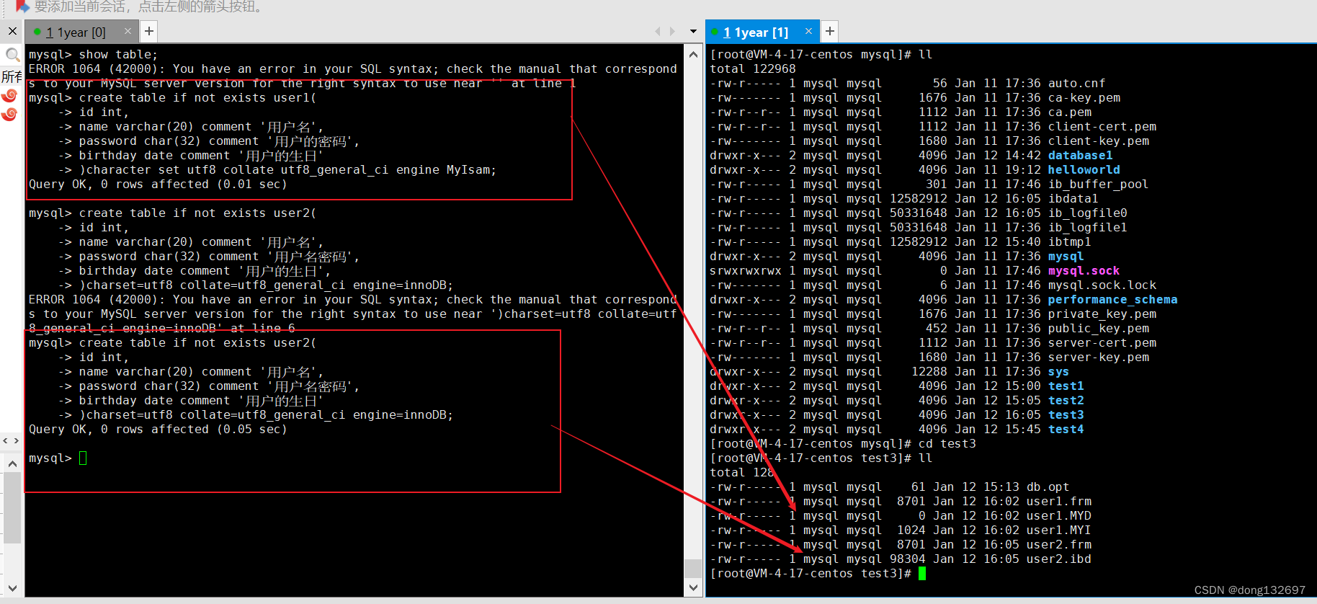The image size is (1317, 604).
Task: Click the 所有 label in the sidebar
Action: [x=12, y=76]
